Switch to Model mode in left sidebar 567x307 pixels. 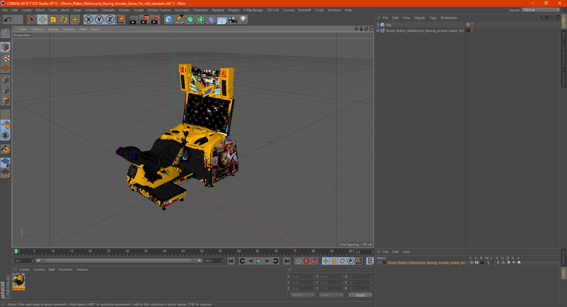5,47
